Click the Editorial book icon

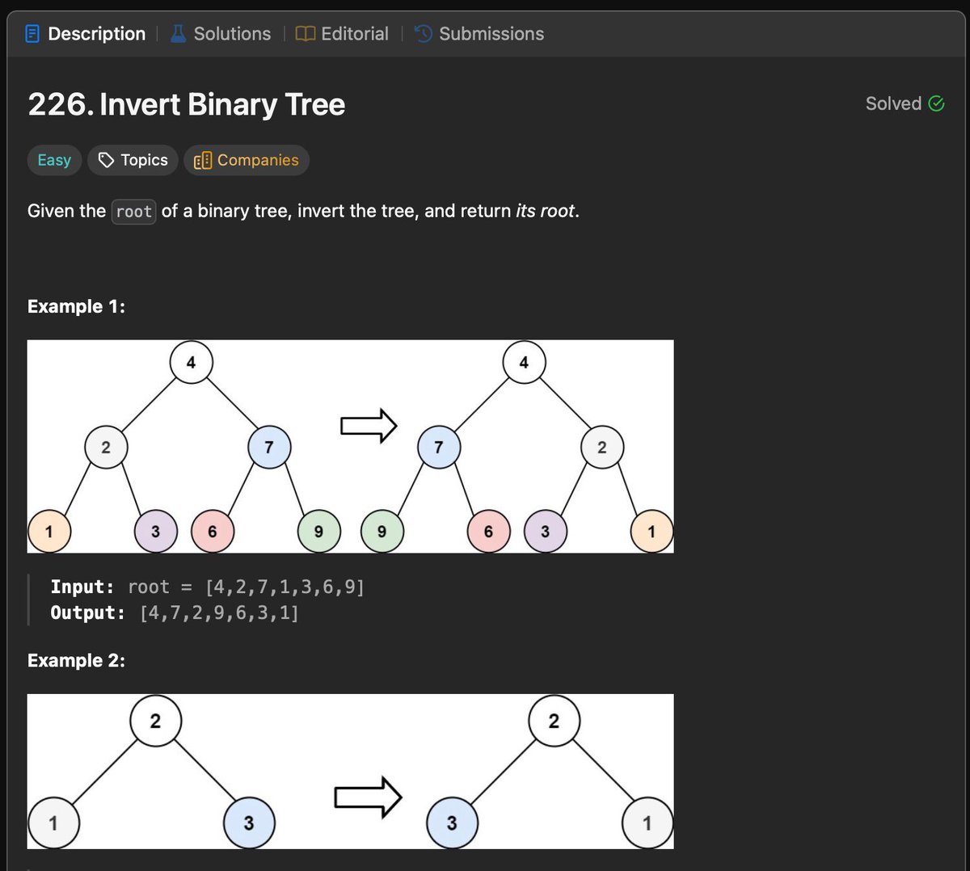coord(306,34)
